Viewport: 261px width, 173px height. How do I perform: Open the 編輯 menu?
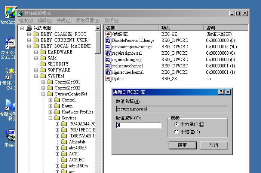coord(45,21)
